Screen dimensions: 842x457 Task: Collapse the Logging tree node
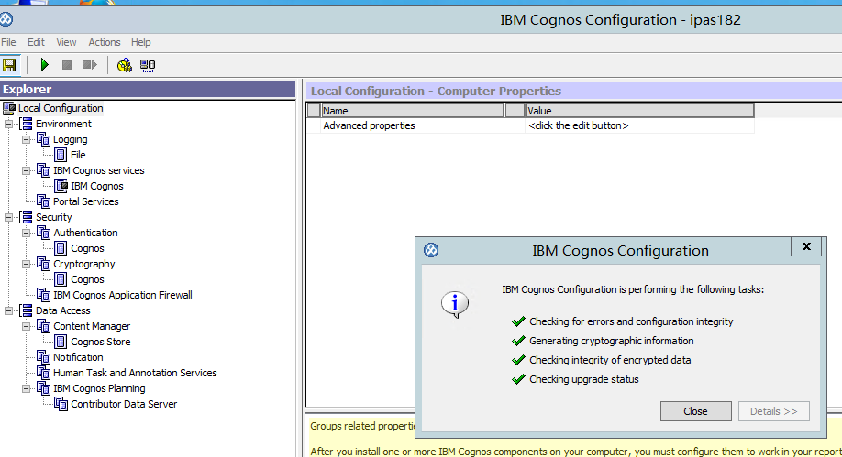[x=26, y=139]
